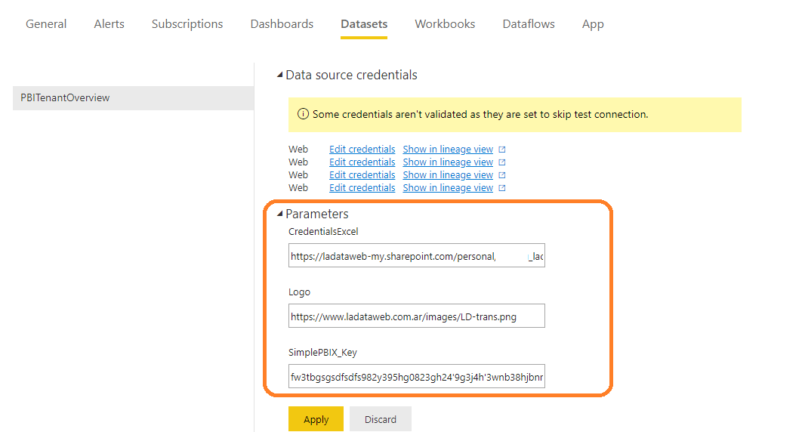The height and width of the screenshot is (432, 805).
Task: Click the external link icon in second Web row
Action: pos(502,162)
